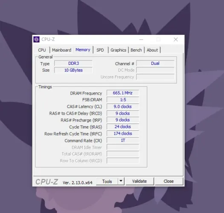
Task: Switch to the Mainboard tab
Action: click(61, 50)
